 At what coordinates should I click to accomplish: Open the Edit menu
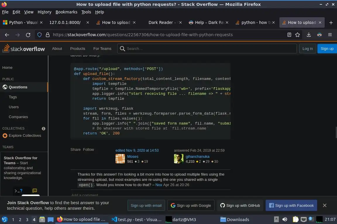pos(16,12)
